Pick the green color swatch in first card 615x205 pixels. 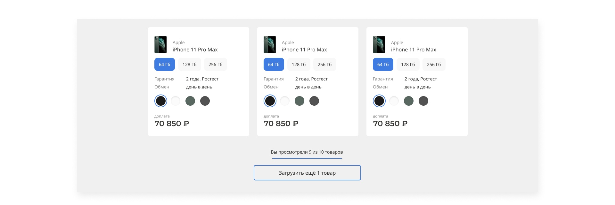[x=190, y=101]
